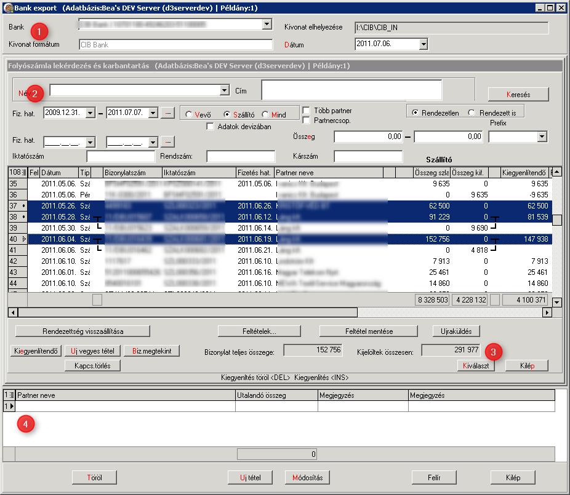
Task: Enable the Több partner checkbox
Action: pos(306,111)
